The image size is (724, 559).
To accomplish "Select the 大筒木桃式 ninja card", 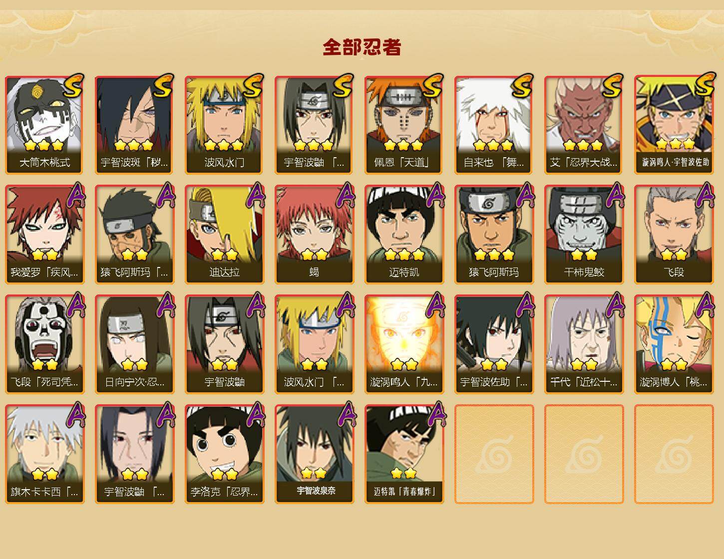I will tap(44, 125).
